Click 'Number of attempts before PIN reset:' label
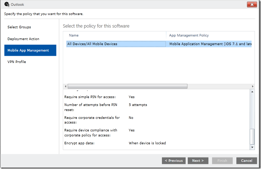261x169 pixels. coord(91,107)
